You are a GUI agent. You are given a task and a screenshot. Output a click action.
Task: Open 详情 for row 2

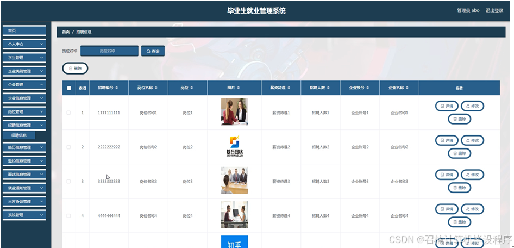pos(447,140)
